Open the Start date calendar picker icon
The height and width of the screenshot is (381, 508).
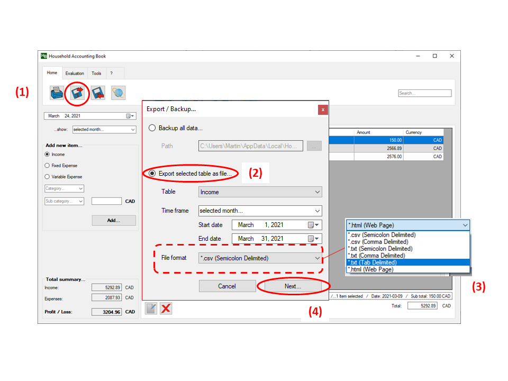coord(313,225)
